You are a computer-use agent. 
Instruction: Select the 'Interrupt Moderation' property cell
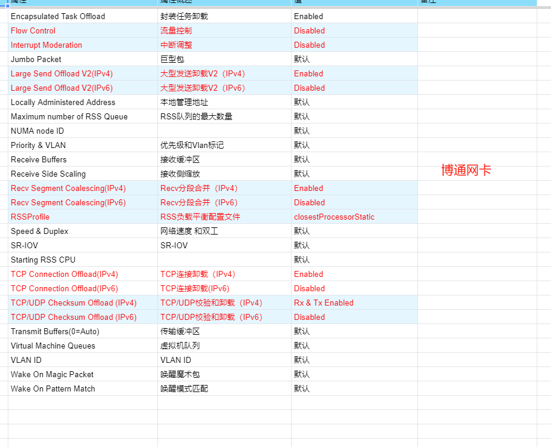pos(83,45)
